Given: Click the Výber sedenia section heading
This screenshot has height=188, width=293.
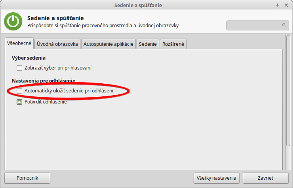Looking at the screenshot, I should pyautogui.click(x=29, y=58).
